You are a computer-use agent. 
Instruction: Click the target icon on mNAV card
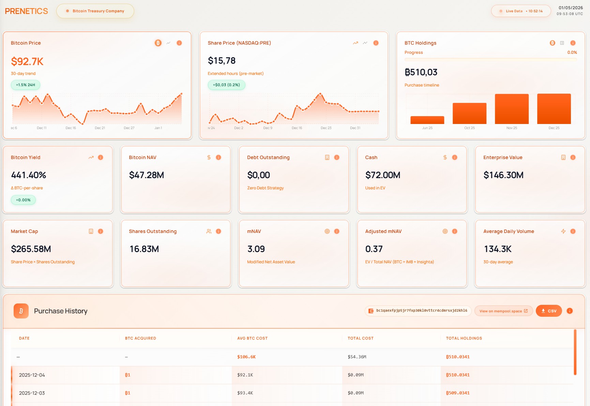(327, 231)
